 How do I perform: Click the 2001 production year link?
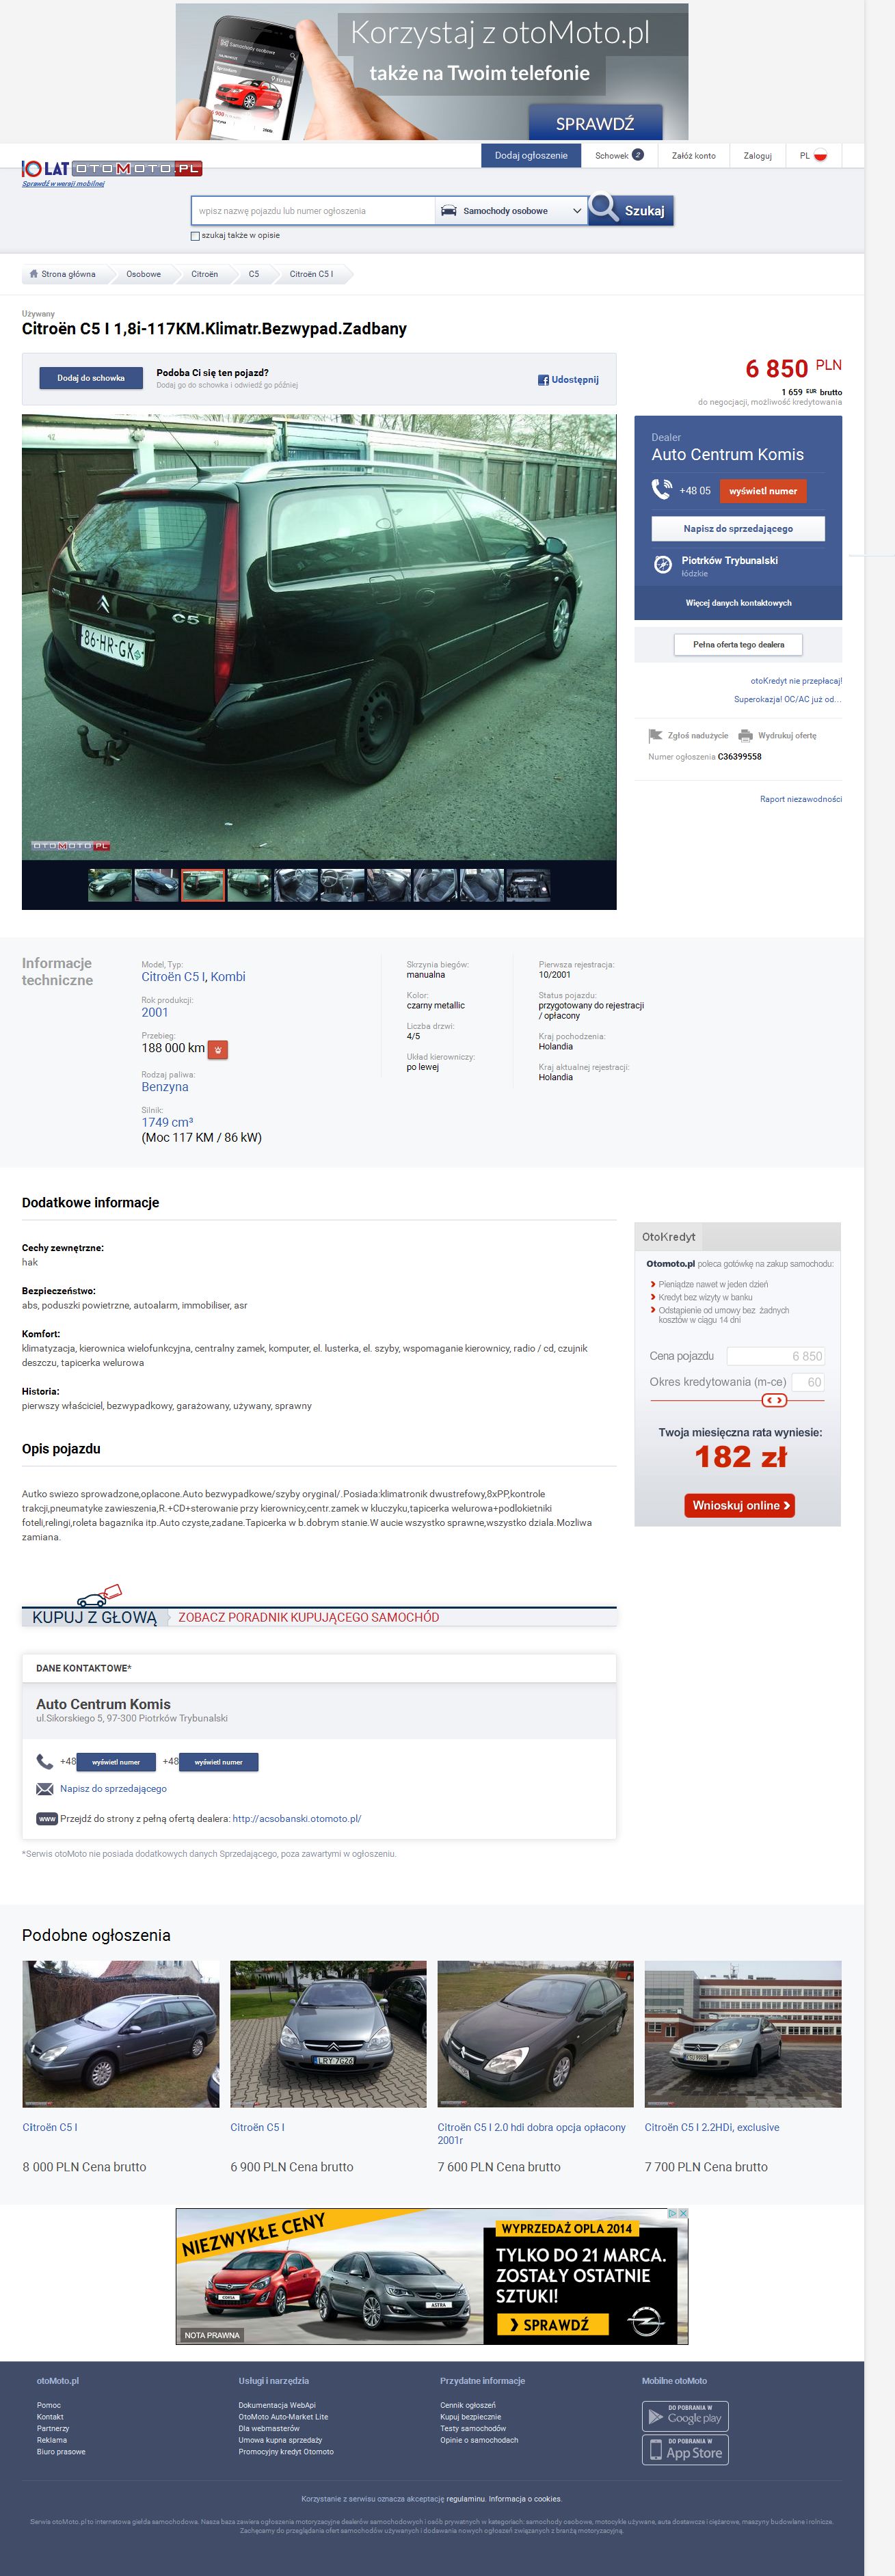pyautogui.click(x=155, y=1012)
